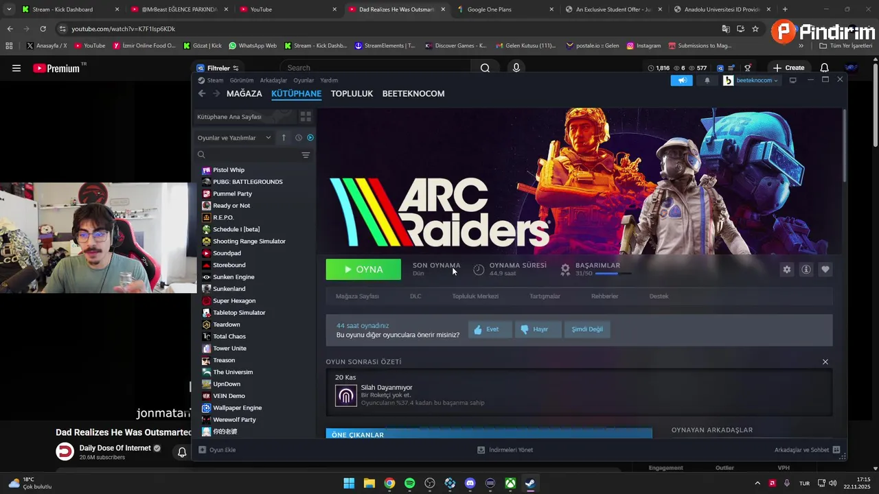Image resolution: width=879 pixels, height=494 pixels.
Task: Open the Oyunlar menu
Action: pos(304,80)
